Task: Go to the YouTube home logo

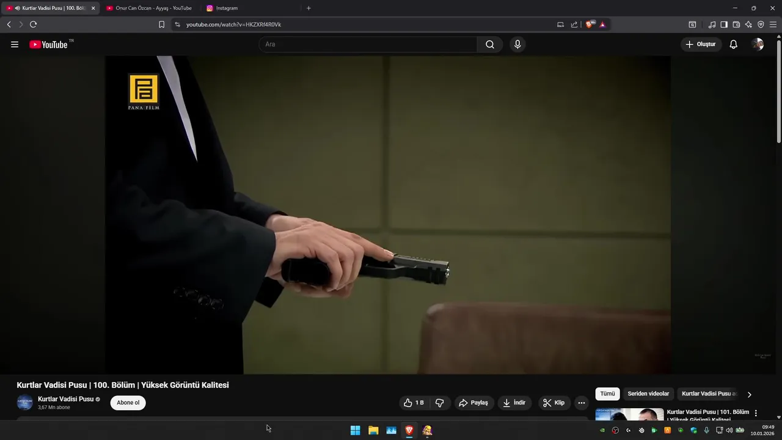Action: (x=48, y=45)
